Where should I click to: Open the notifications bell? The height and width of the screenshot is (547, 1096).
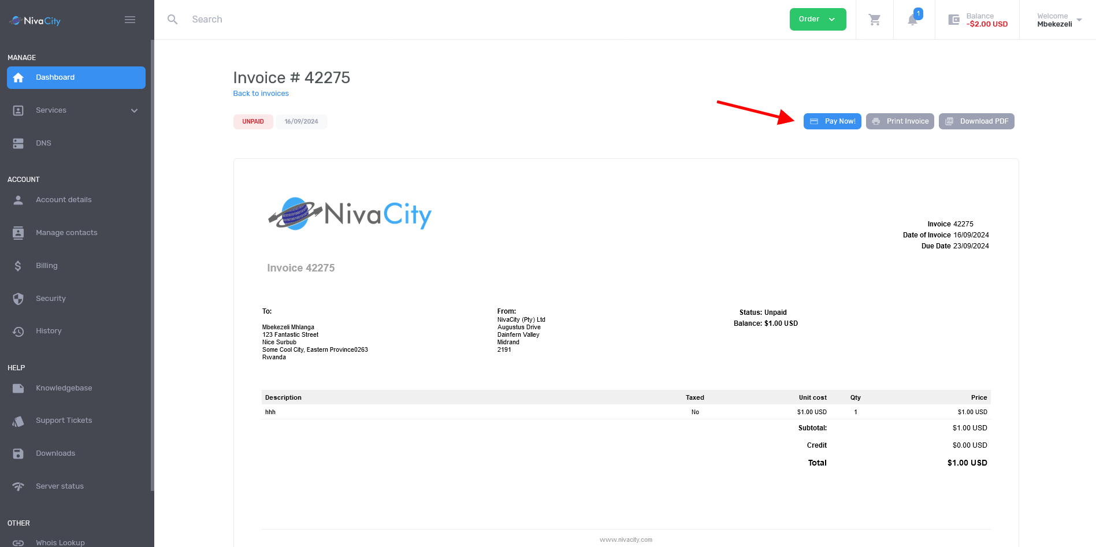(913, 20)
